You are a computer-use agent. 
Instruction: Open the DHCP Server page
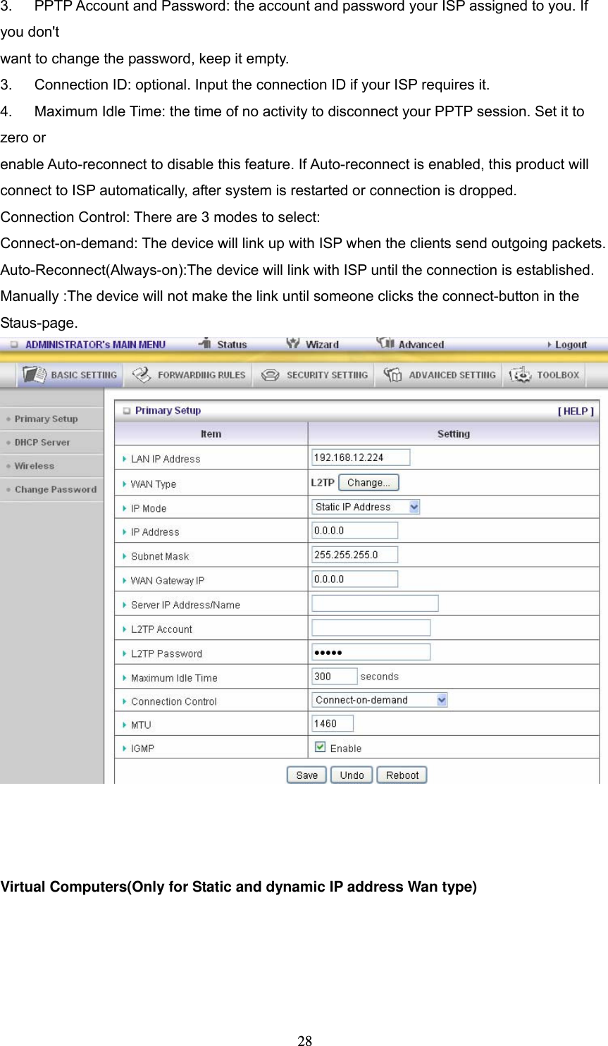[x=42, y=442]
